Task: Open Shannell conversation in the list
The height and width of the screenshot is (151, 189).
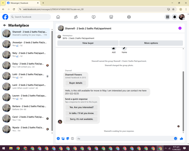Action: (26, 34)
